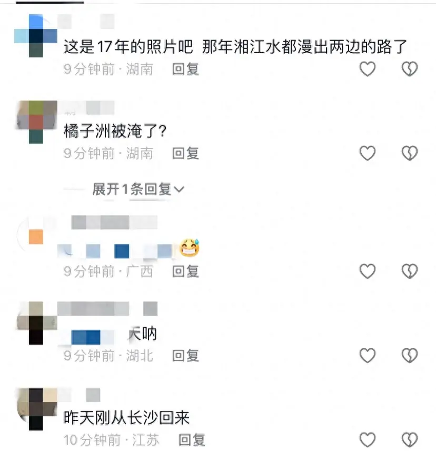Like the 橘子洲被淹了 comment
Image resolution: width=436 pixels, height=460 pixels.
pyautogui.click(x=368, y=153)
